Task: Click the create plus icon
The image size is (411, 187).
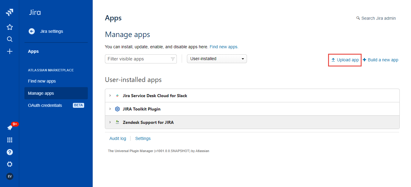Action: coord(10,51)
